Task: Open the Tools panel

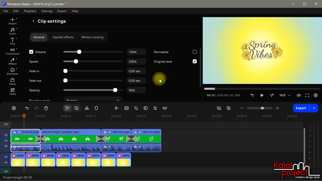Action: tap(12, 92)
